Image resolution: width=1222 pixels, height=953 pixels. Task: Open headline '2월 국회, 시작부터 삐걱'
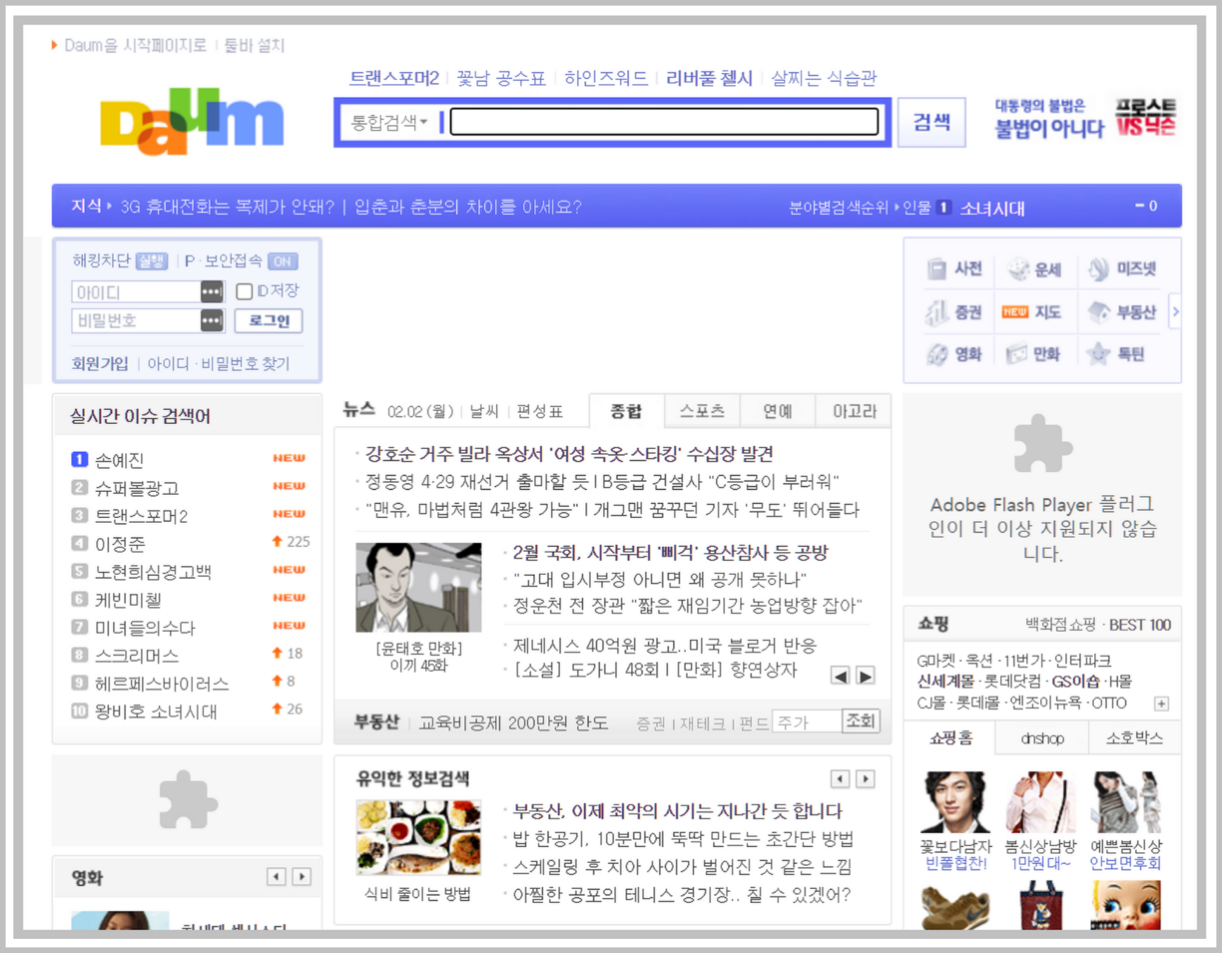pos(670,552)
